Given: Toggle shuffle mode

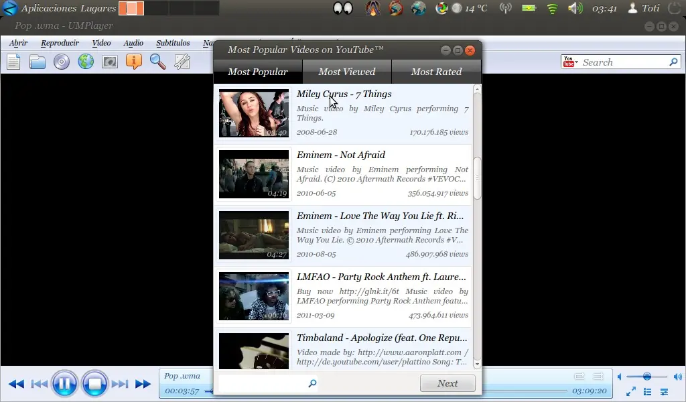Looking at the screenshot, I should tap(598, 376).
